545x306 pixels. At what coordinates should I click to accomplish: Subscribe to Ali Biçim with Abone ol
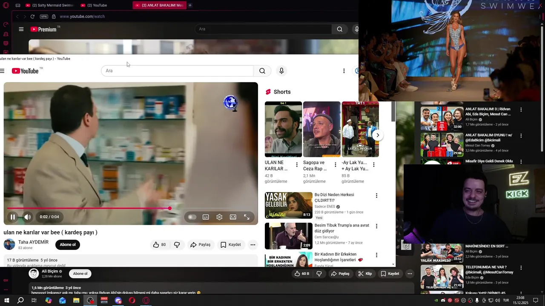[x=80, y=274]
